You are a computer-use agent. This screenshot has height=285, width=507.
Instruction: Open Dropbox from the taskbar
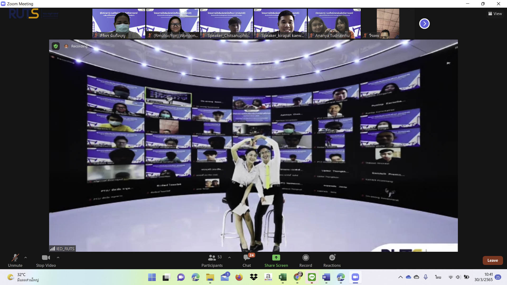(254, 277)
